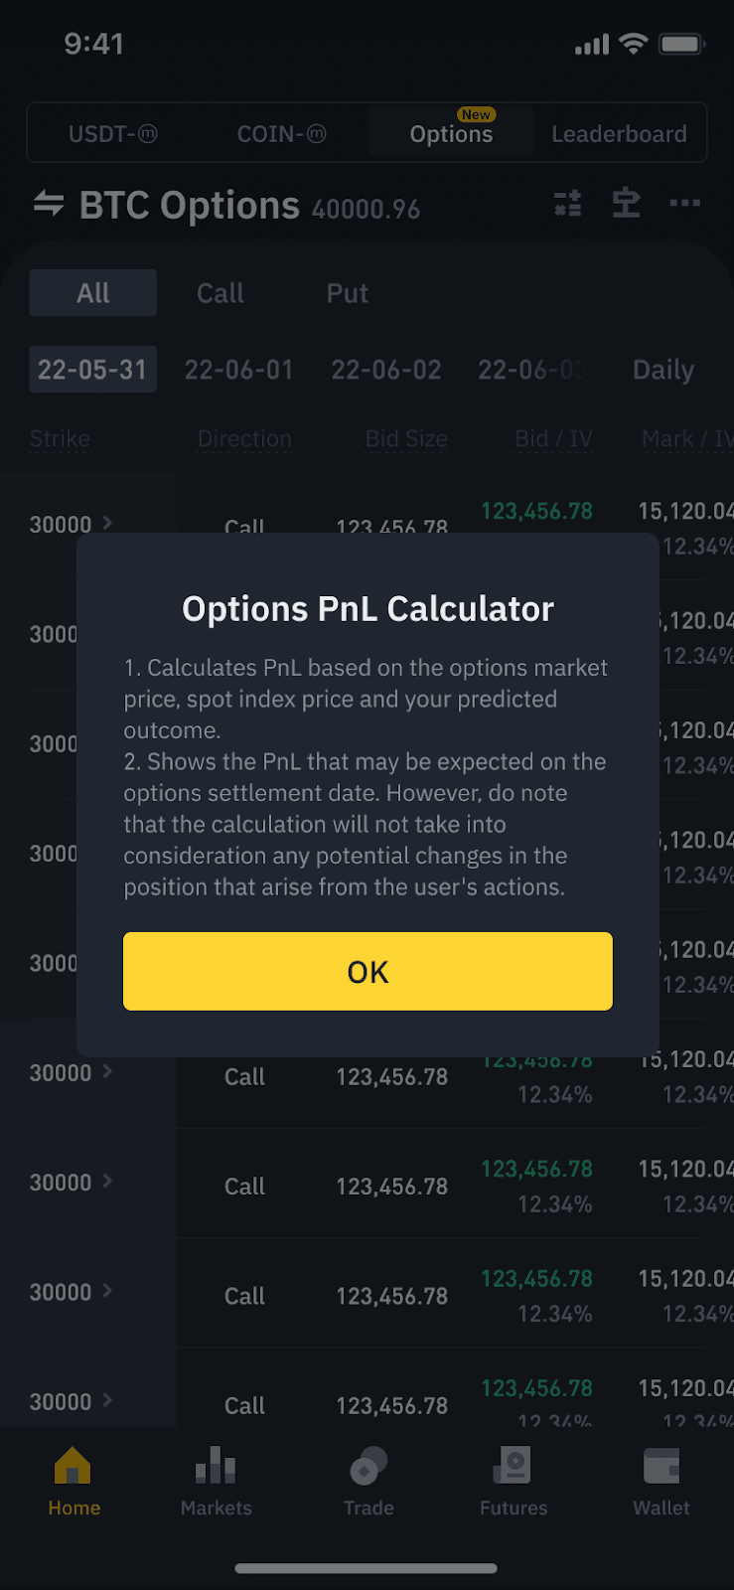
Task: Select the All options filter
Action: coord(93,293)
